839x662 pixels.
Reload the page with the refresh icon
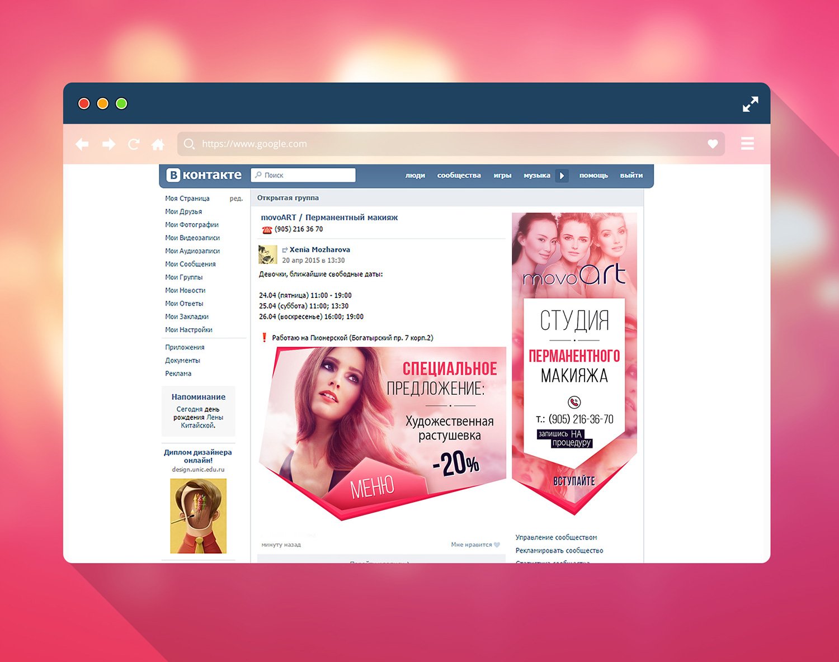coord(134,144)
